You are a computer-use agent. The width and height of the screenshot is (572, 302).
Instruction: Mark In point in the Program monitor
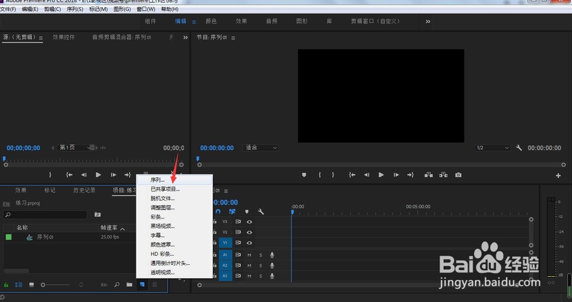320,175
